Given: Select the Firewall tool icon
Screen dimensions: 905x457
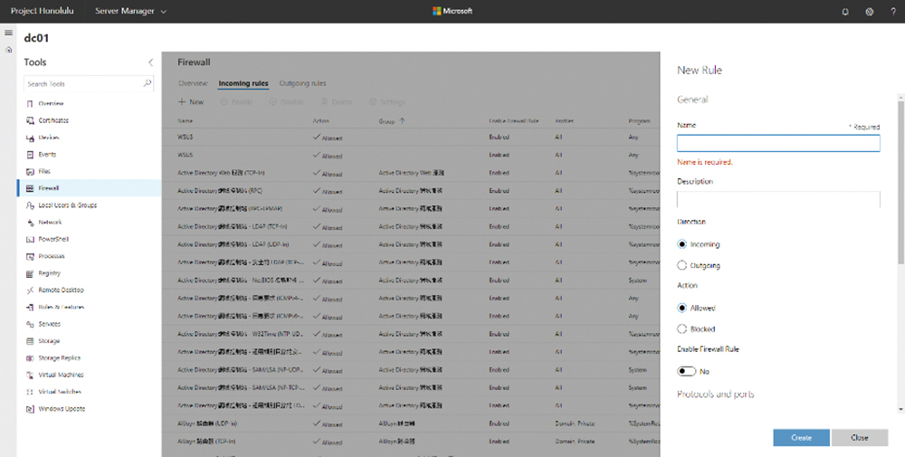Looking at the screenshot, I should pos(30,188).
